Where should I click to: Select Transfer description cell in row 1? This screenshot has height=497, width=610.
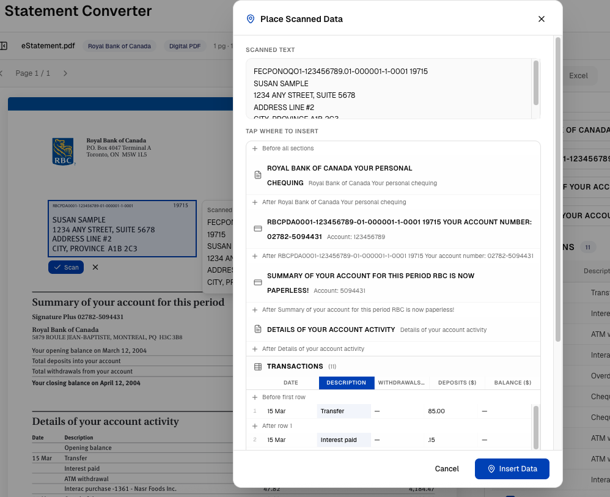click(x=344, y=411)
